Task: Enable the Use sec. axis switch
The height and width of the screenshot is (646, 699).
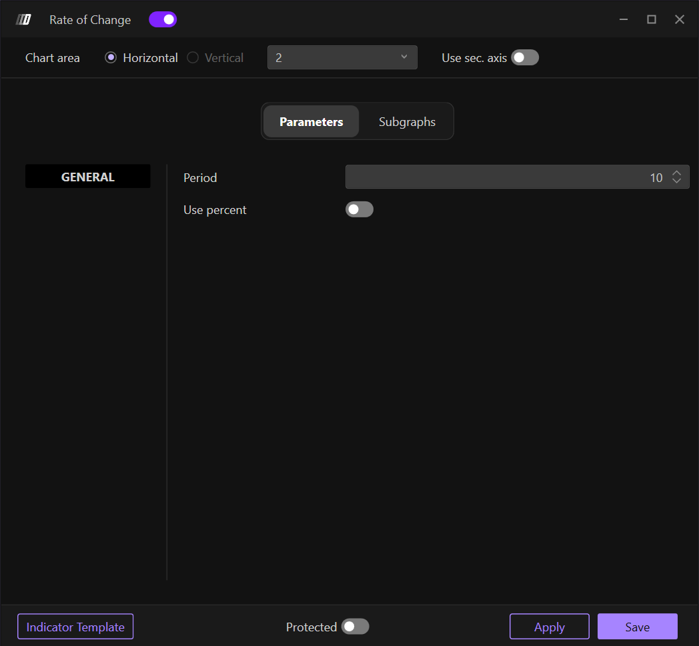Action: click(525, 58)
